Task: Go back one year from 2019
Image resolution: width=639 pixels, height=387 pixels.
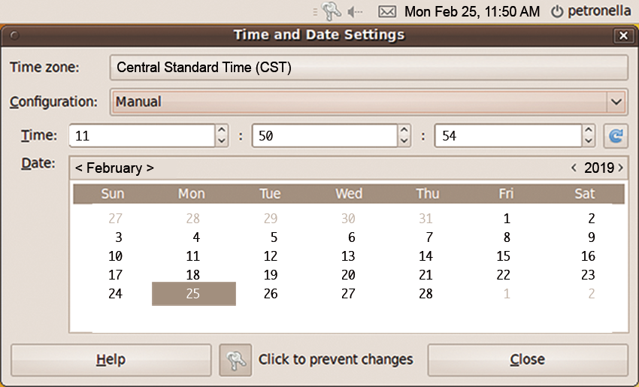Action: pyautogui.click(x=574, y=168)
